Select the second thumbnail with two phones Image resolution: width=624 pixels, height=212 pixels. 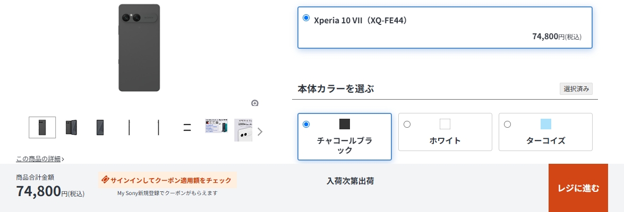[71, 127]
